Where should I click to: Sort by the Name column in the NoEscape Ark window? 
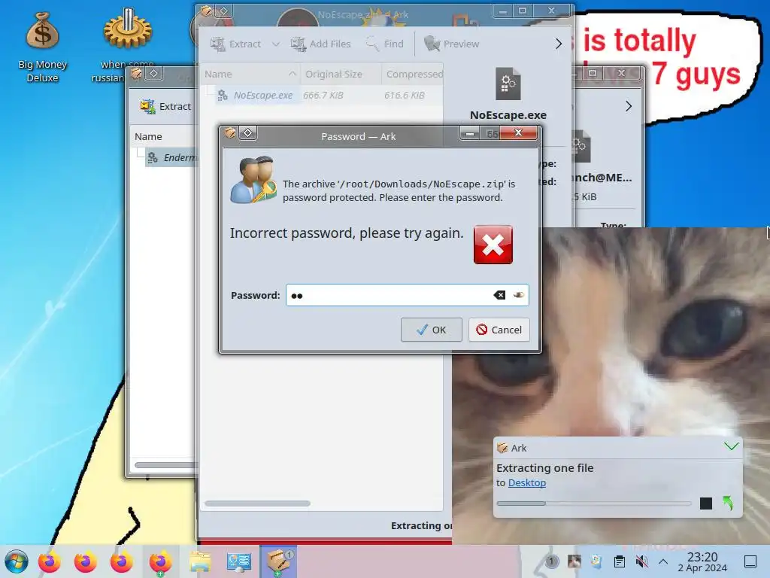point(250,75)
